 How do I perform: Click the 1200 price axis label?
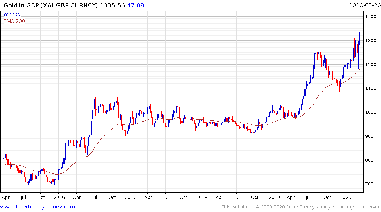point(371,64)
